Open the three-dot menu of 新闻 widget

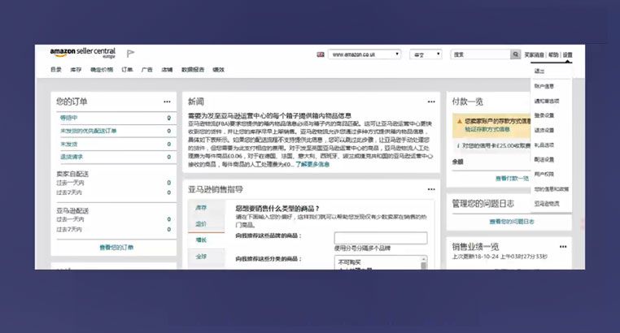(x=431, y=102)
